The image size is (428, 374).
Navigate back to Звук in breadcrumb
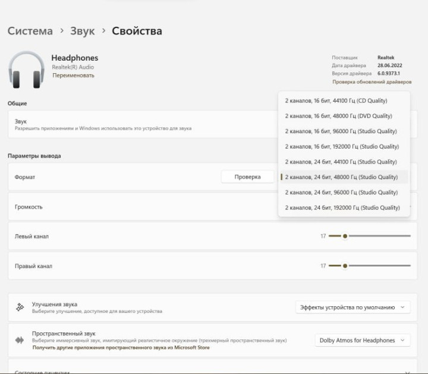[82, 31]
